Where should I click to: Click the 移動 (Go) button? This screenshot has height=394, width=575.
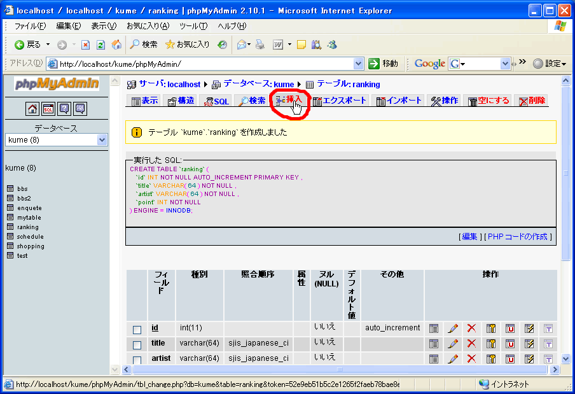pyautogui.click(x=383, y=64)
